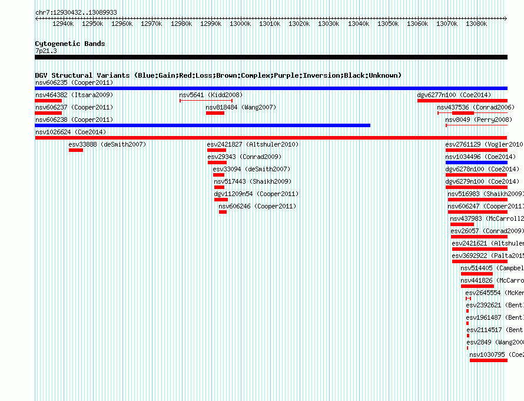Click the dgv6278n100 (Coe2014) label

point(482,169)
